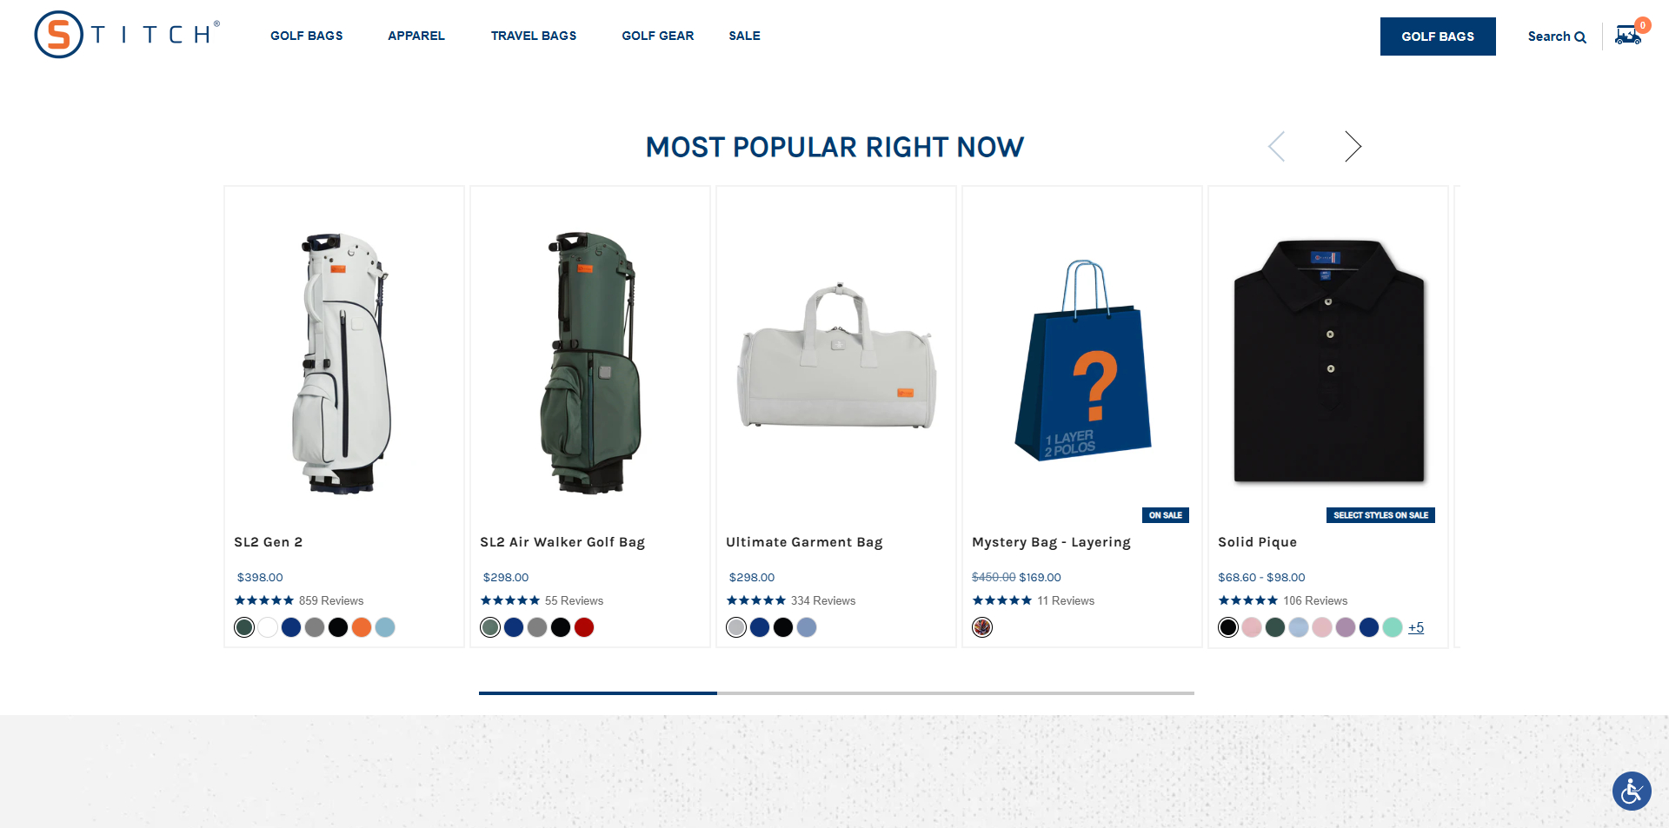The image size is (1669, 828).
Task: Advance carousel with next arrow
Action: pos(1352,147)
